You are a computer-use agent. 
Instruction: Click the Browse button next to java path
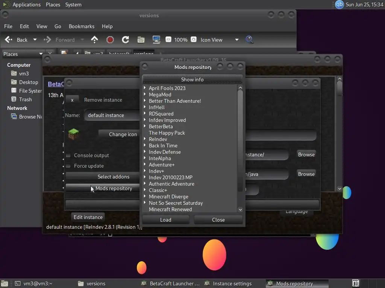pyautogui.click(x=306, y=174)
